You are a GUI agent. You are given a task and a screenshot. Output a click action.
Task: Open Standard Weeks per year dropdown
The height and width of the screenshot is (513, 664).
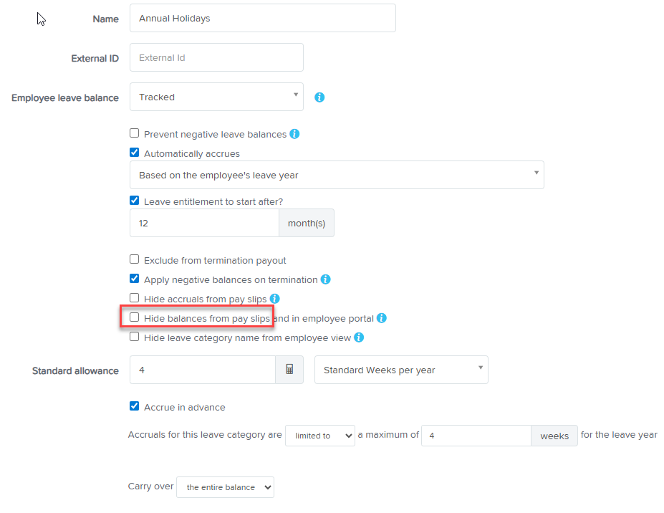tap(401, 370)
